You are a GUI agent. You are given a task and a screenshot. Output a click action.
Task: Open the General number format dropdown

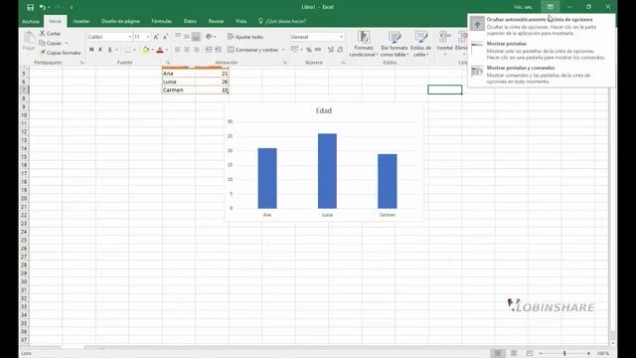pyautogui.click(x=341, y=37)
